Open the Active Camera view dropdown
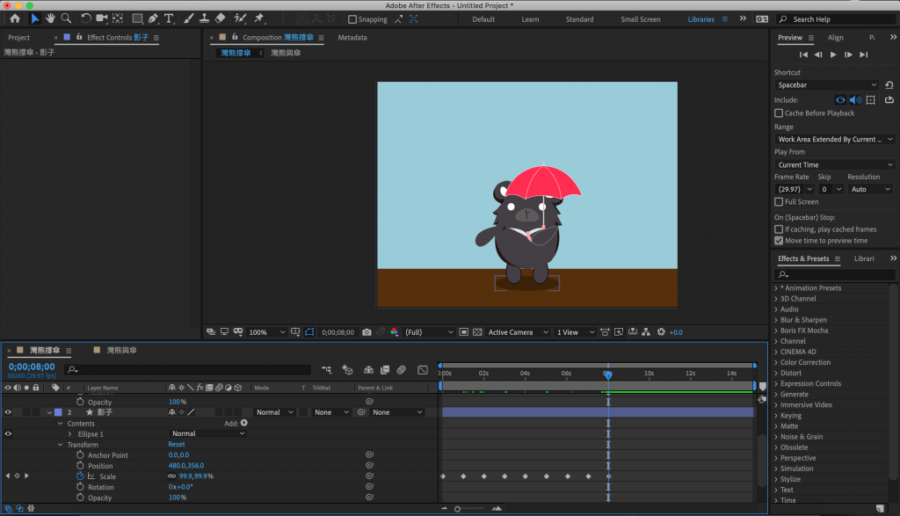 tap(517, 332)
